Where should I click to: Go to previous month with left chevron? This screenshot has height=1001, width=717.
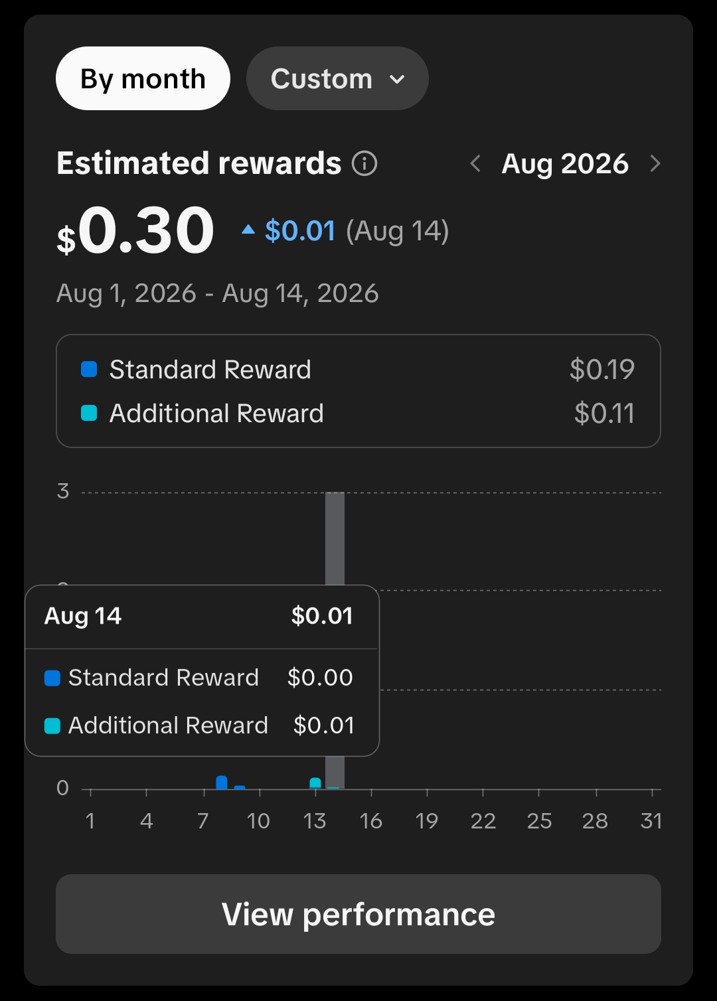[x=475, y=163]
